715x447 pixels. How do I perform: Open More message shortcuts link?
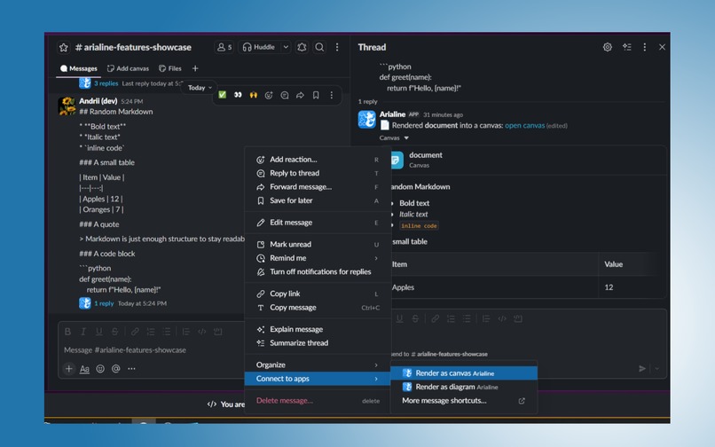(x=464, y=401)
